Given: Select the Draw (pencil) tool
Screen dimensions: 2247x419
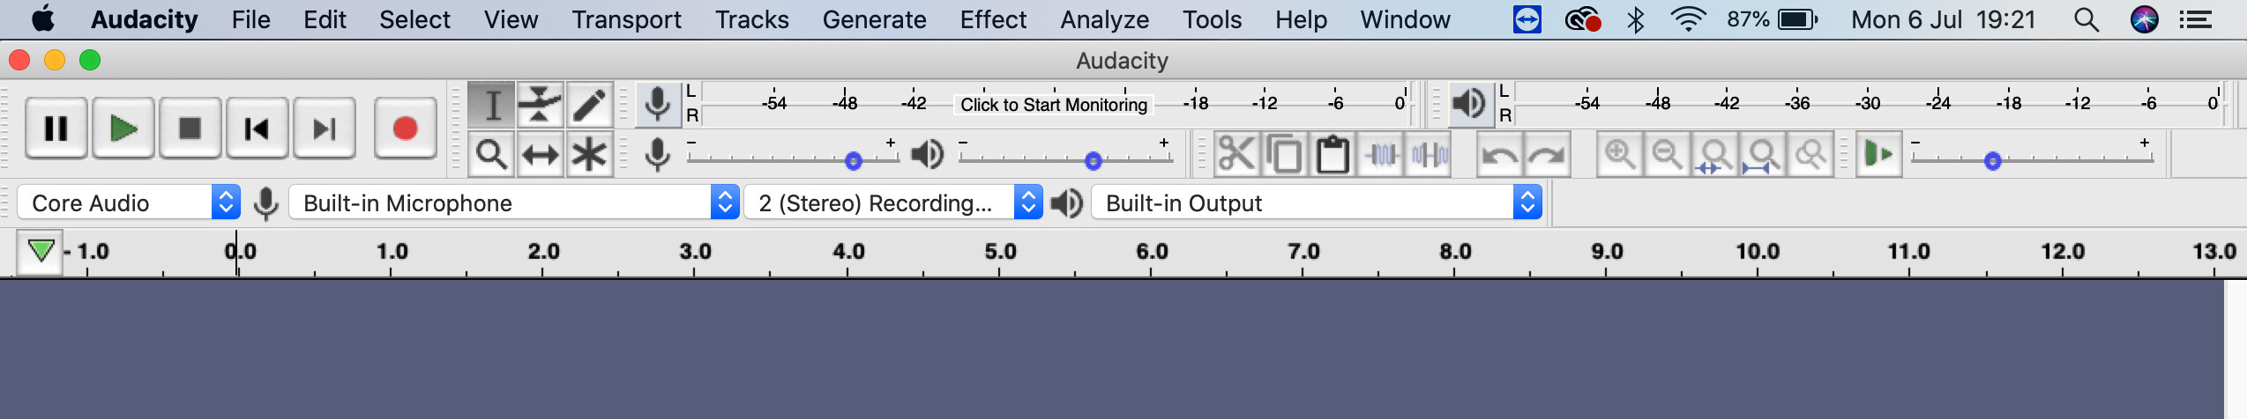Looking at the screenshot, I should point(589,106).
